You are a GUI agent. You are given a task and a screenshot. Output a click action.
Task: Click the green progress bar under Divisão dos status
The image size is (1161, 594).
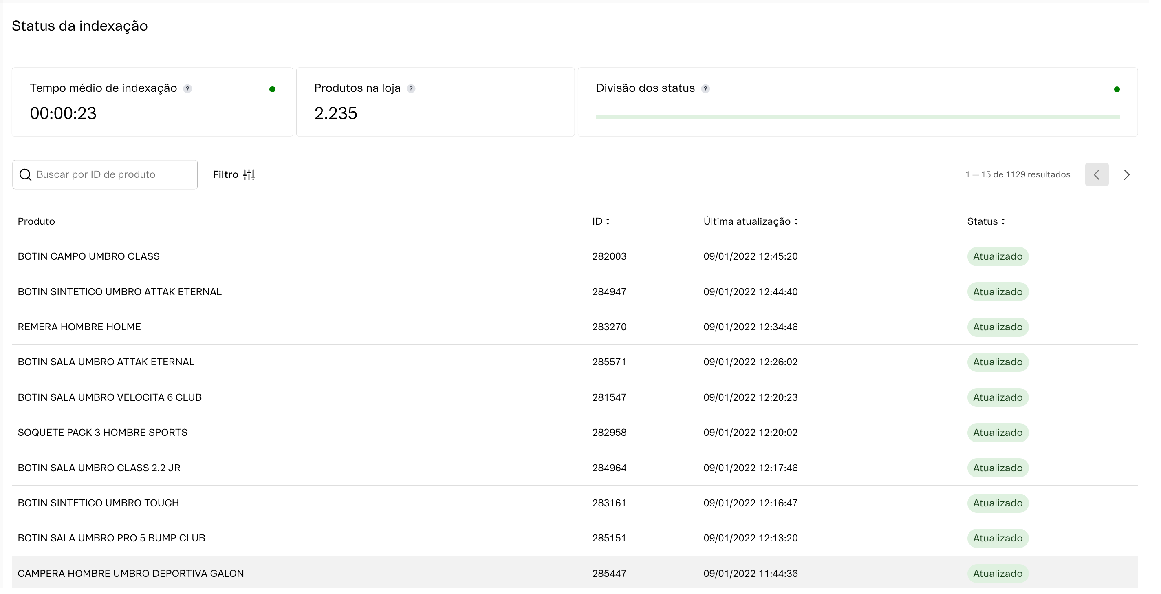(x=856, y=117)
